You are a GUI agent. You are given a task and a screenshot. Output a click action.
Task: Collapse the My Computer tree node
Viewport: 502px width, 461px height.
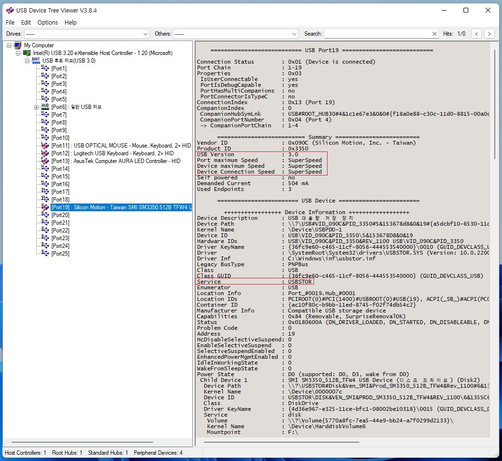pos(9,45)
